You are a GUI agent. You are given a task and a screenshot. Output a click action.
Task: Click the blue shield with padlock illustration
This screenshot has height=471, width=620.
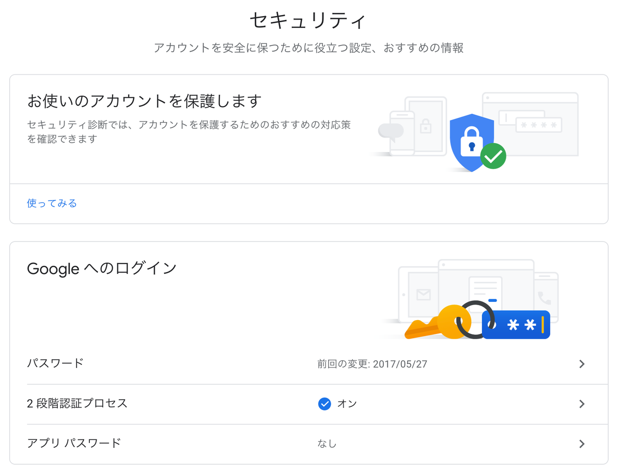coord(473,143)
